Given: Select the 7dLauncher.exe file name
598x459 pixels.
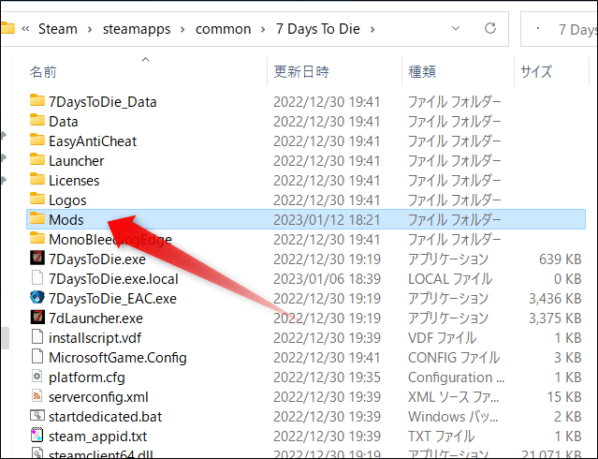Looking at the screenshot, I should pos(95,318).
